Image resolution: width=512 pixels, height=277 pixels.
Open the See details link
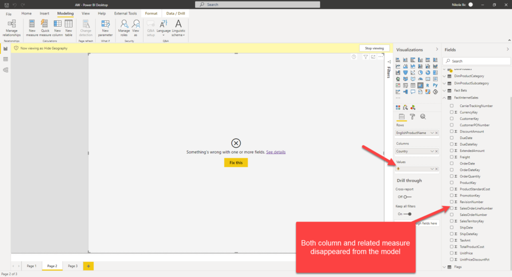coord(276,152)
